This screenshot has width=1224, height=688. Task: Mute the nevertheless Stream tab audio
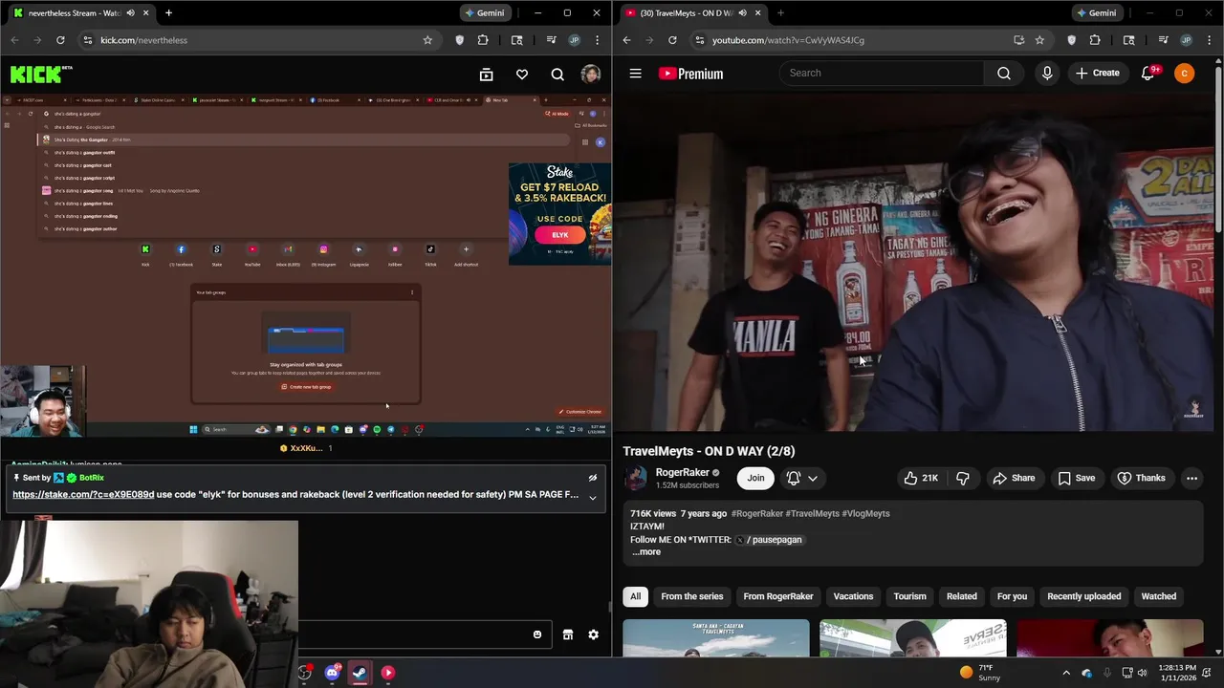(131, 13)
